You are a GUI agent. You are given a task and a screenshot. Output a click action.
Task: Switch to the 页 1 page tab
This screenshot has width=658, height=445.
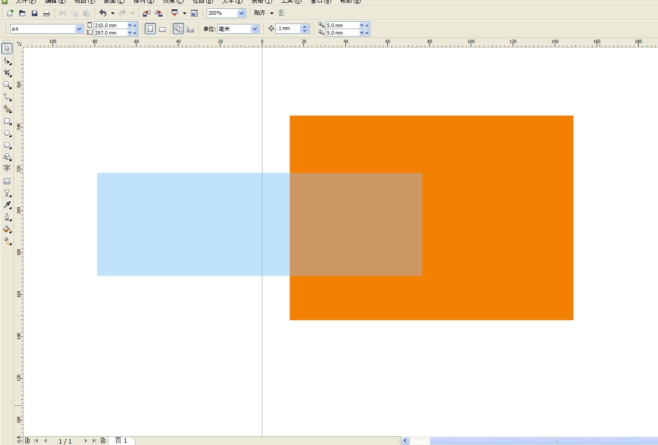(x=121, y=441)
